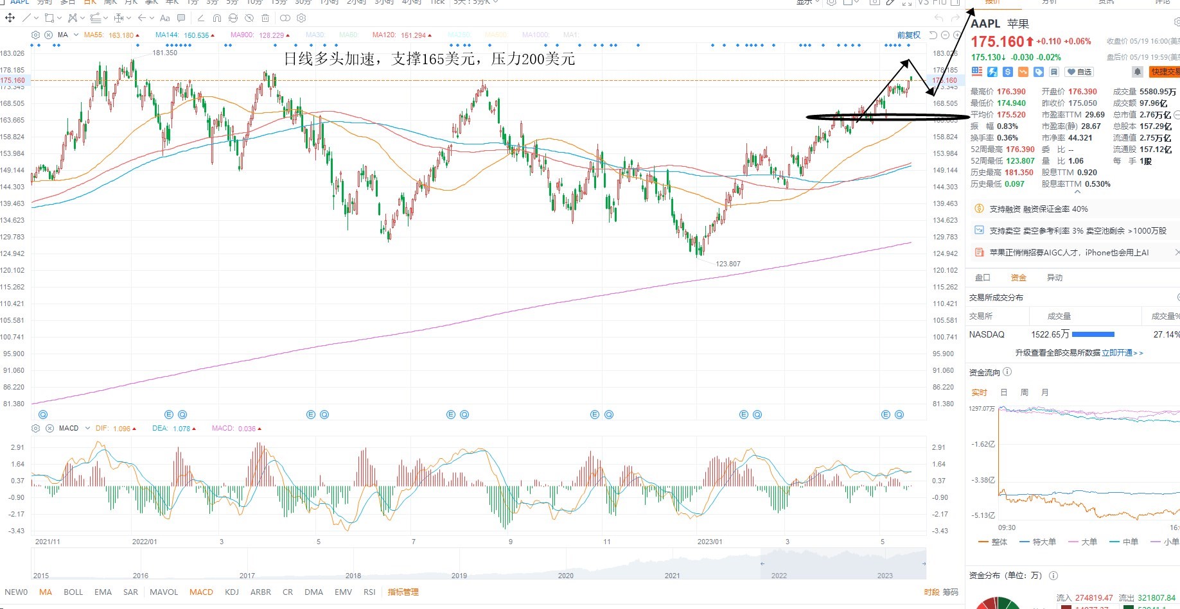The width and height of the screenshot is (1180, 609).
Task: Open 指标管理 indicator management
Action: pyautogui.click(x=403, y=592)
